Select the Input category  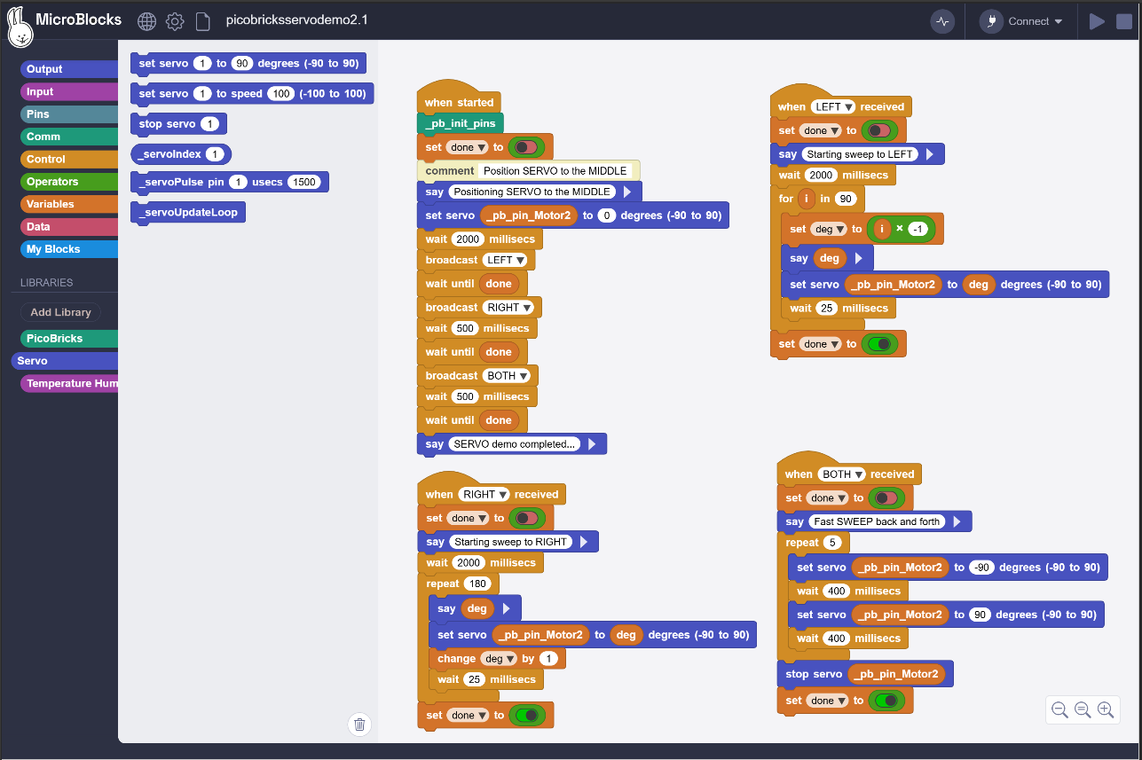tap(69, 91)
